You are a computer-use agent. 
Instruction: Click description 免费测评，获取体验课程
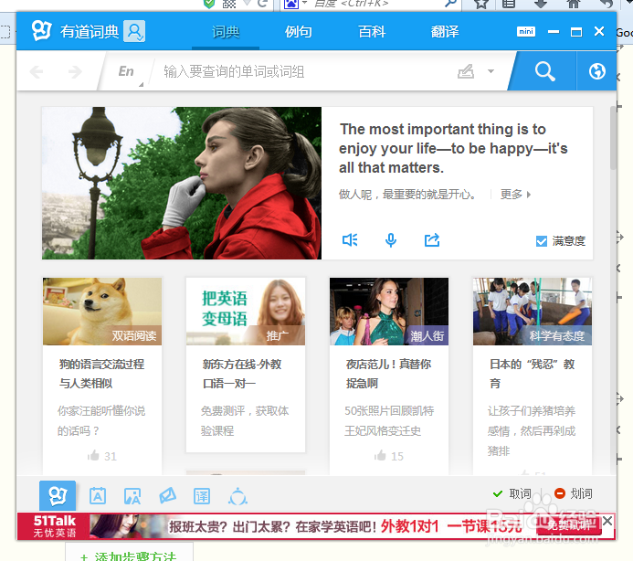tap(245, 420)
